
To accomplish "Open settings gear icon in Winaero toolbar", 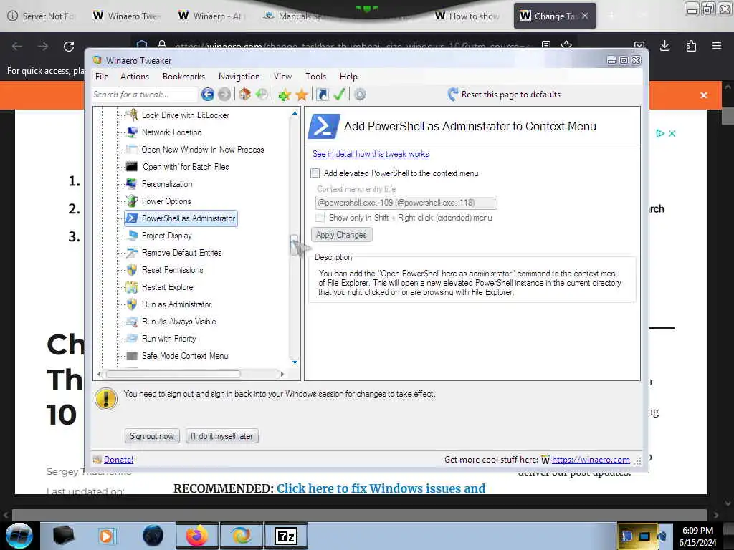I will [x=360, y=95].
